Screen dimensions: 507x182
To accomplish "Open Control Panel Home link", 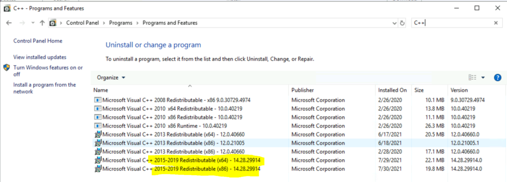I will click(38, 41).
